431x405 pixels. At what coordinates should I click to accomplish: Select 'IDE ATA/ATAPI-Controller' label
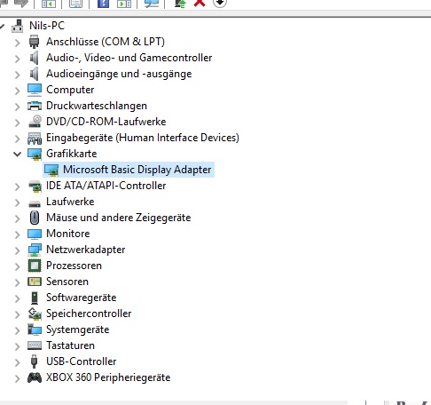click(106, 186)
